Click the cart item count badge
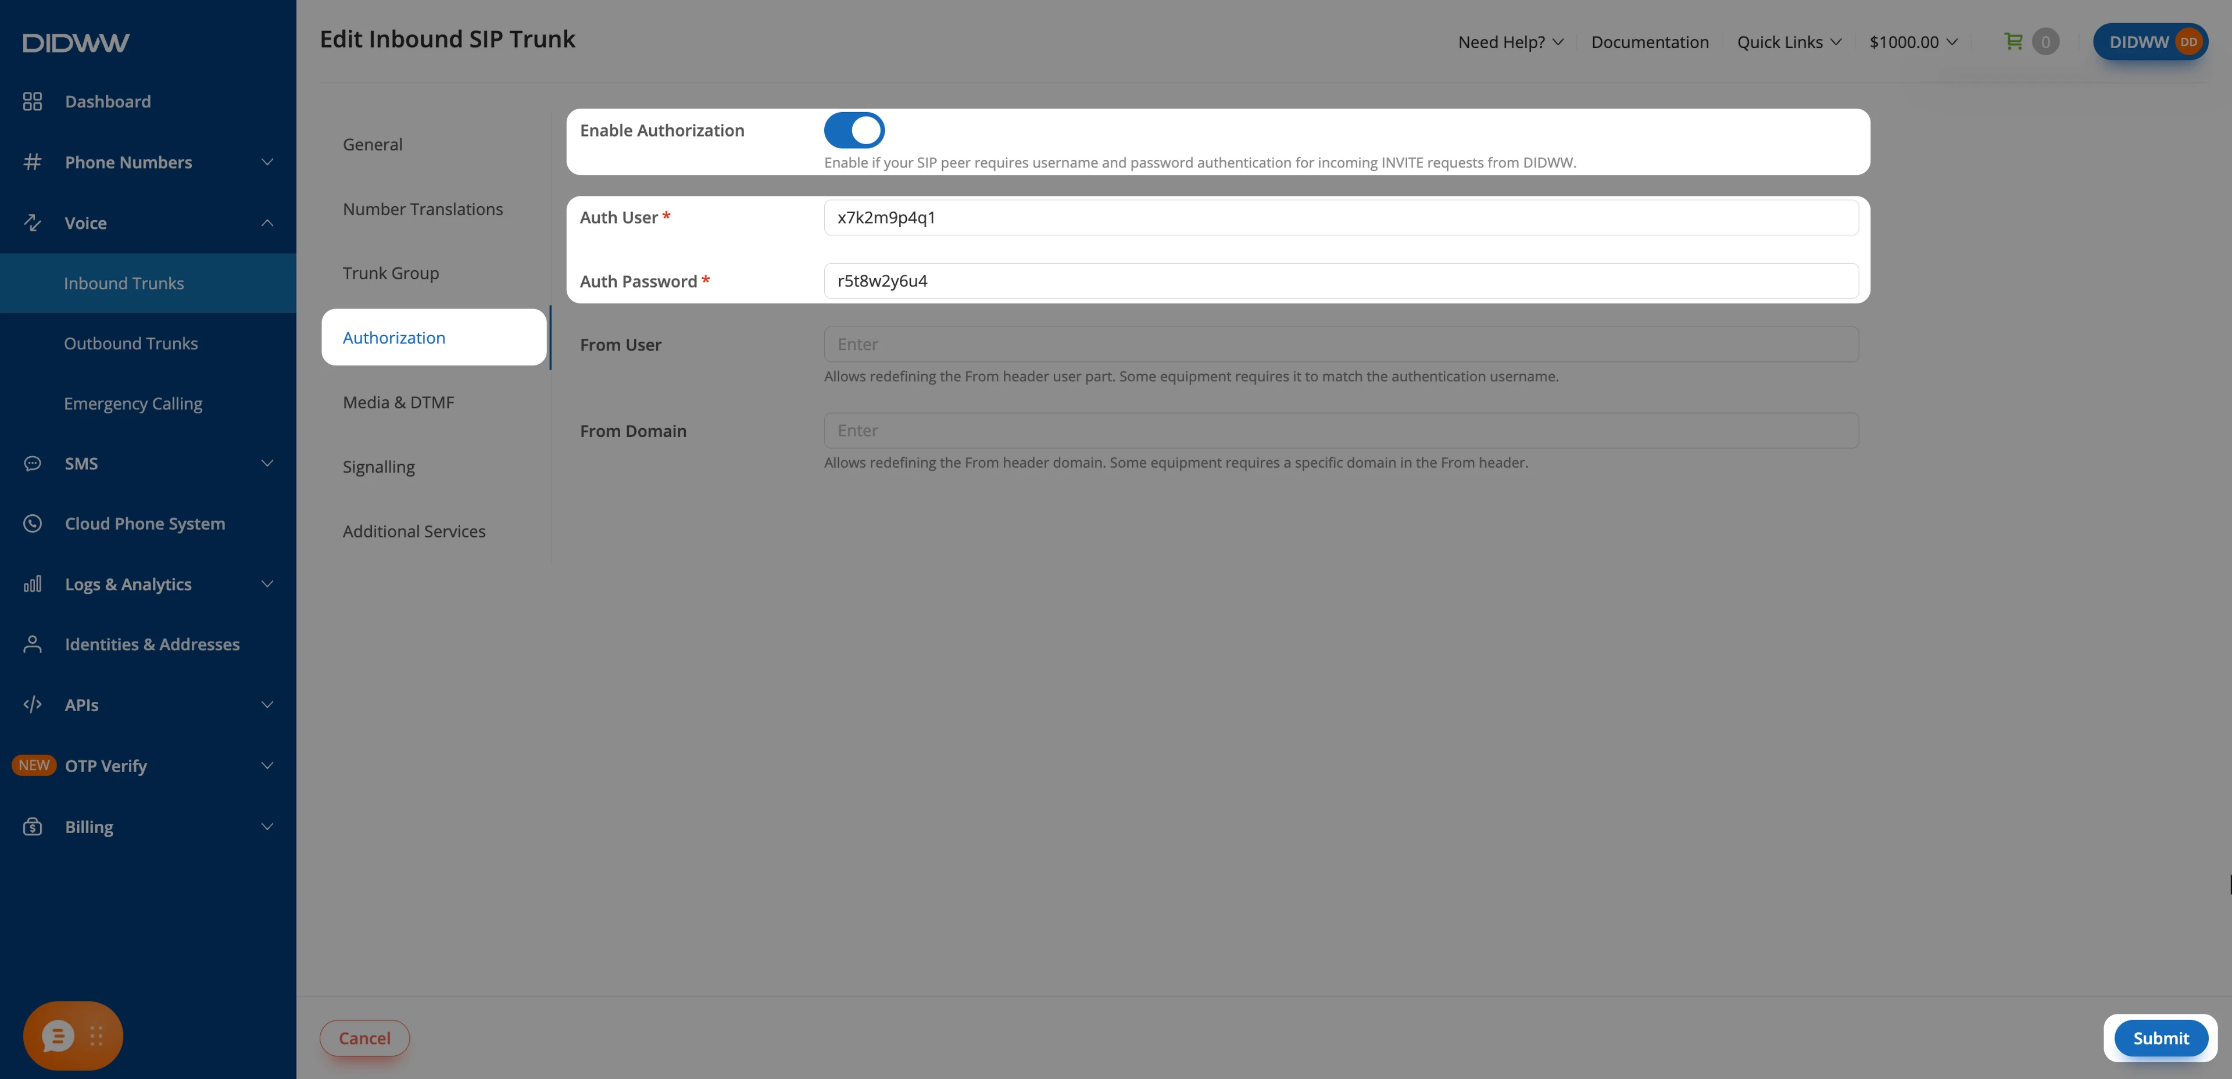This screenshot has width=2232, height=1079. coord(2046,42)
